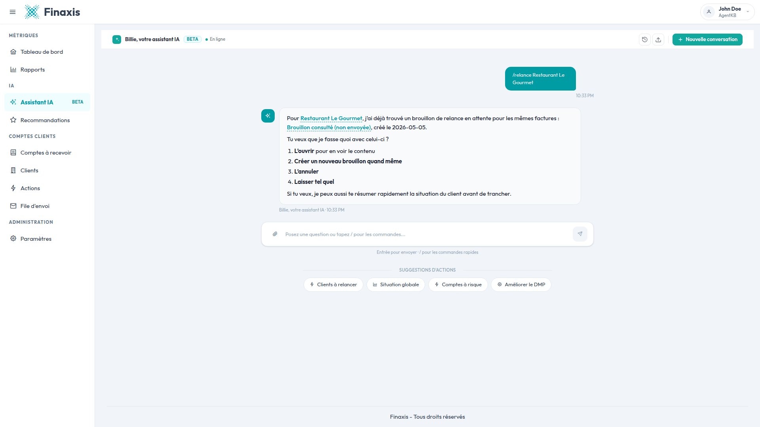Image resolution: width=760 pixels, height=427 pixels.
Task: Open File d'envoi queue
Action: pyautogui.click(x=47, y=206)
